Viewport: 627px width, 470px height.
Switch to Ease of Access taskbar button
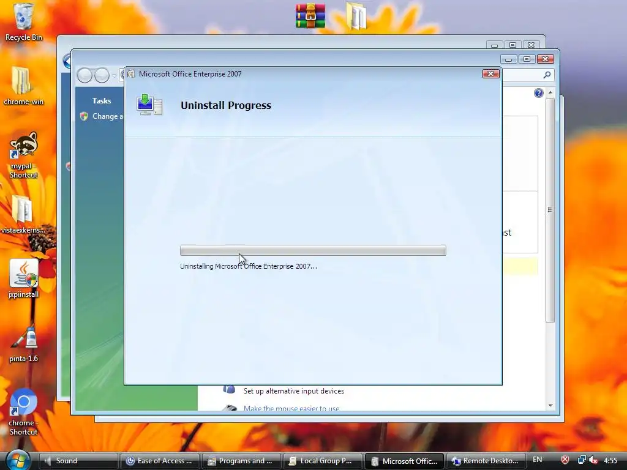160,461
